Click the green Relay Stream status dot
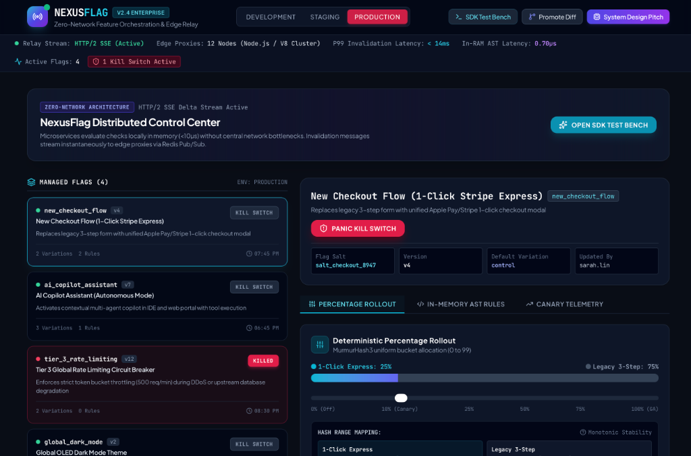This screenshot has height=456, width=691. (x=17, y=43)
